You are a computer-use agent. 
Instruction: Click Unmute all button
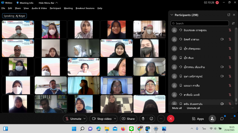[193, 108]
